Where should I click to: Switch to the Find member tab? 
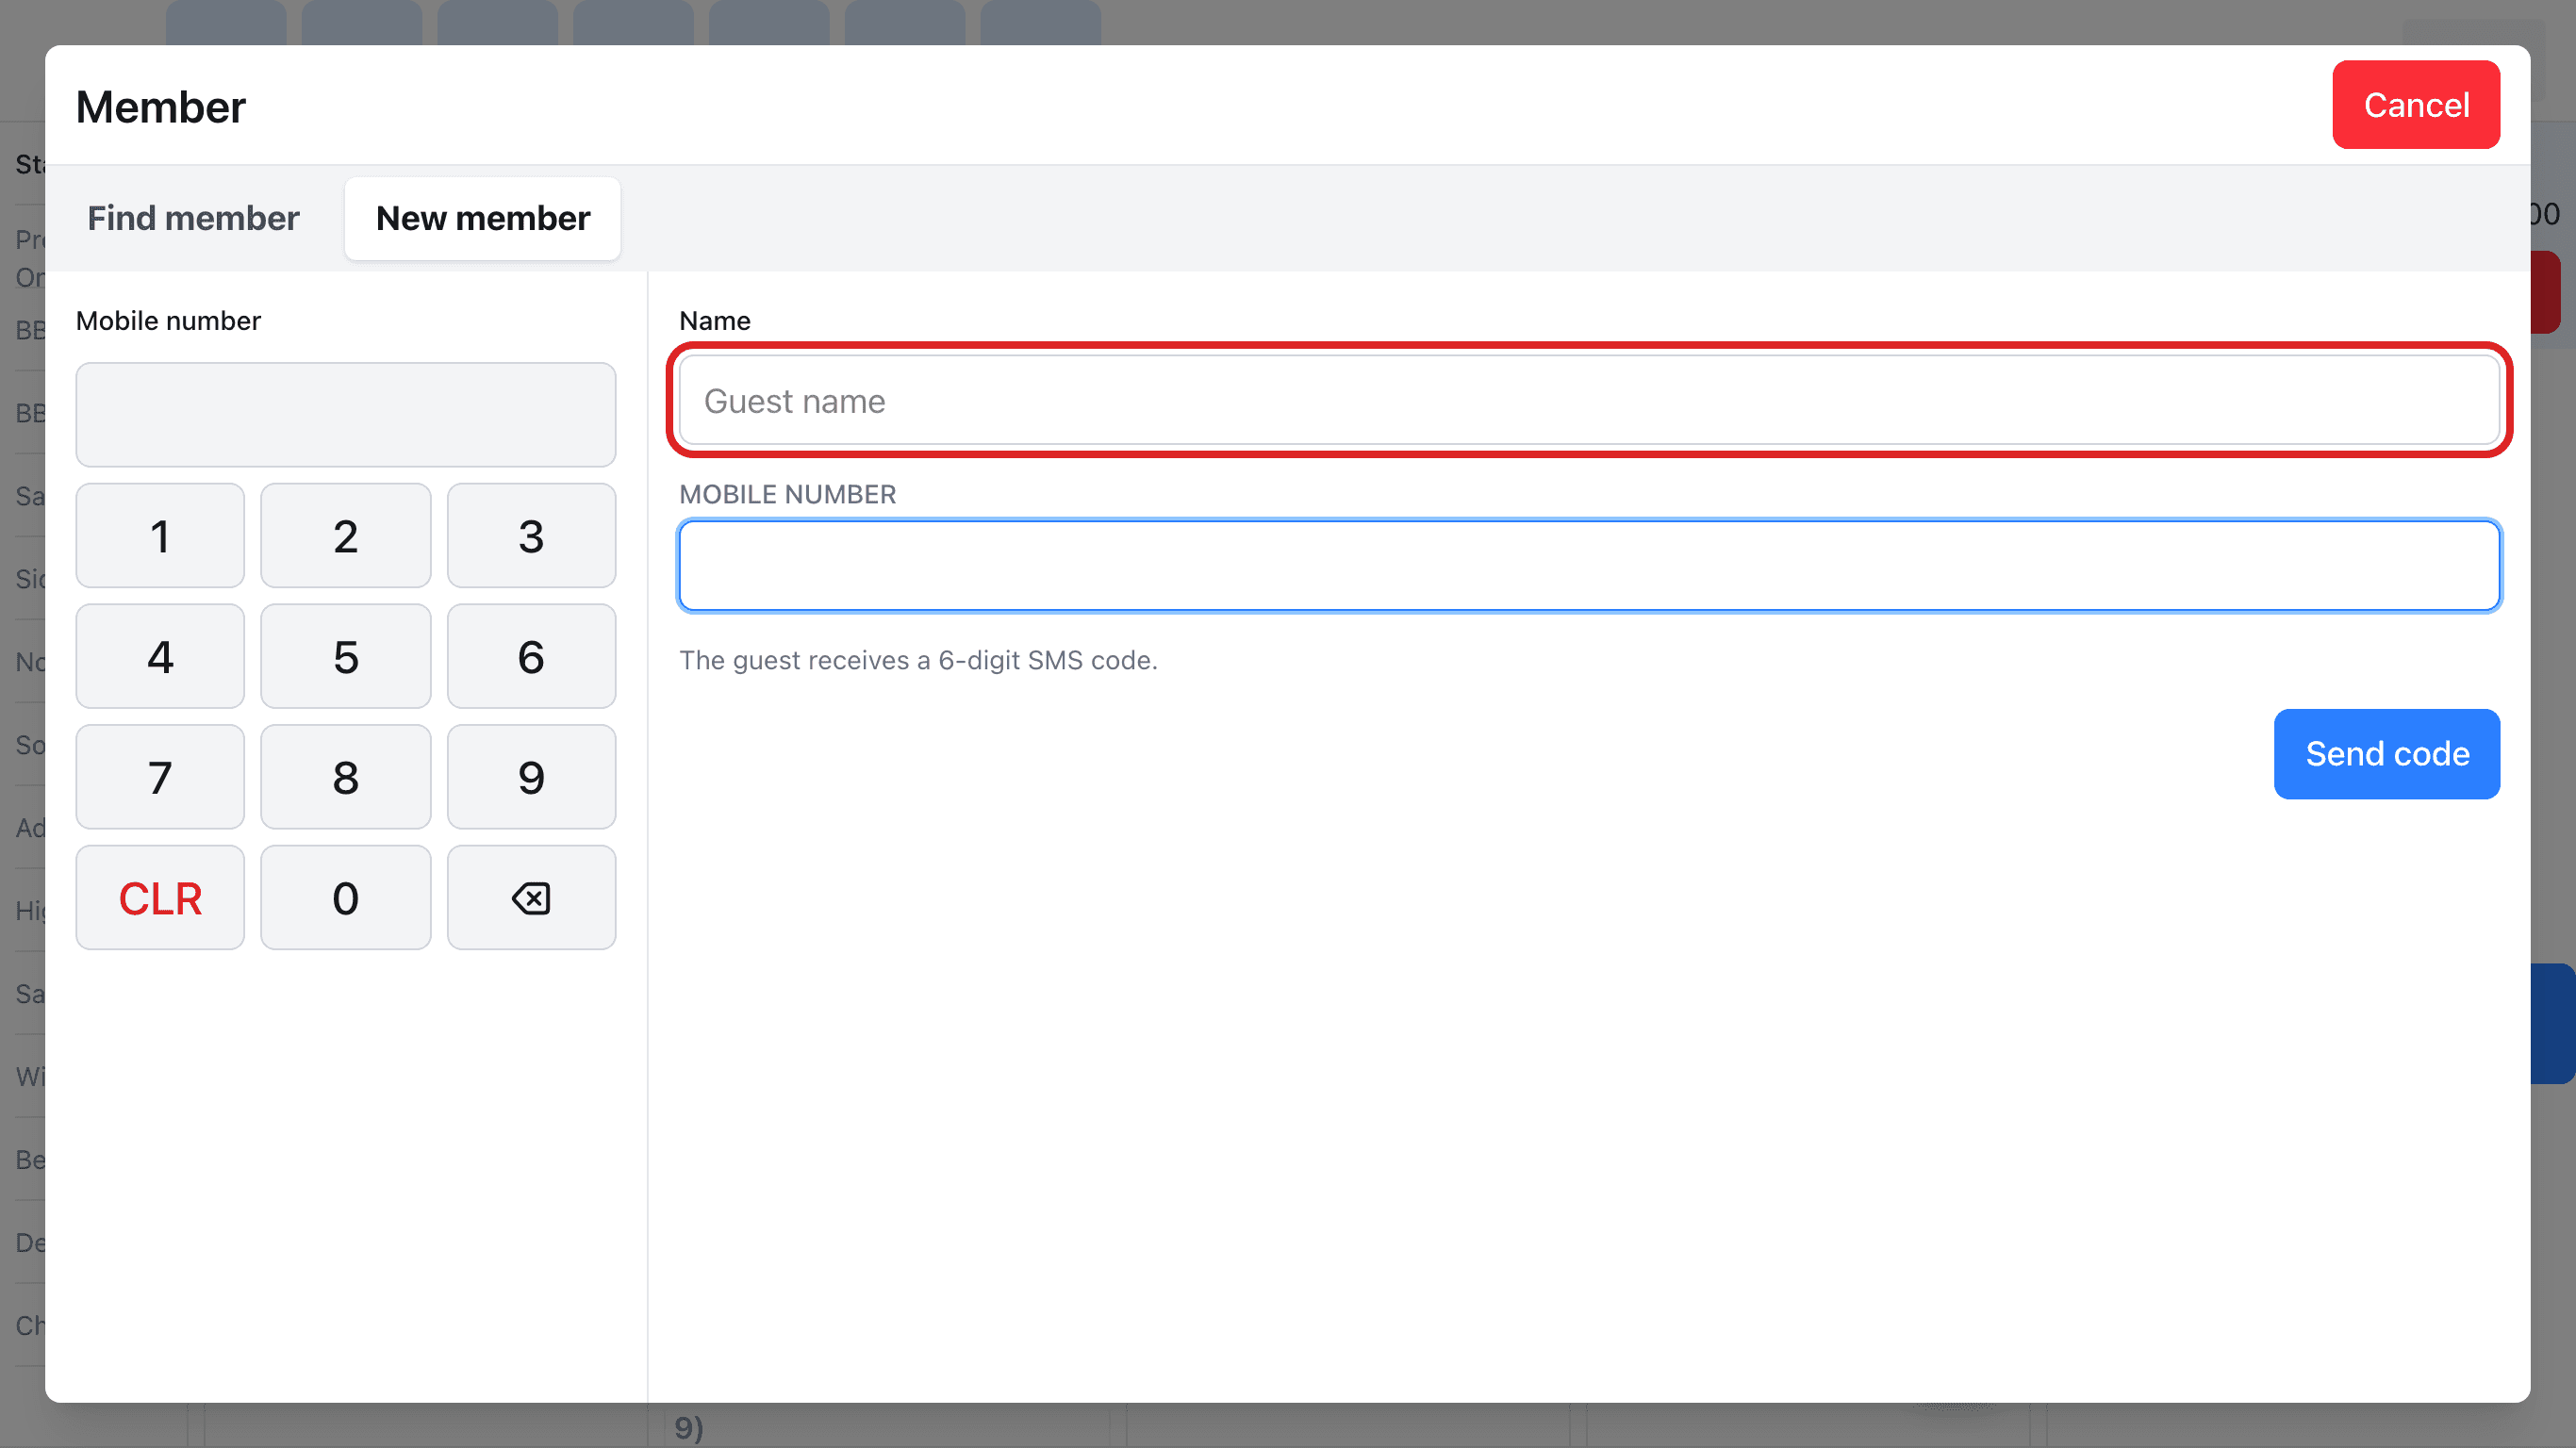point(193,218)
